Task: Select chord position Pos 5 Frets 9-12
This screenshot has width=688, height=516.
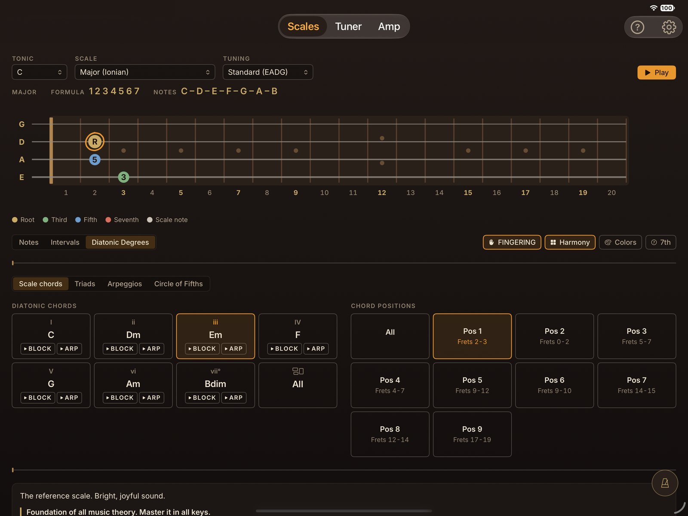Action: coord(472,385)
